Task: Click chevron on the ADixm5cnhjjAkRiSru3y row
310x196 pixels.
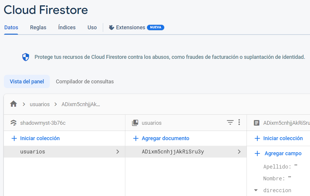Action: point(239,152)
